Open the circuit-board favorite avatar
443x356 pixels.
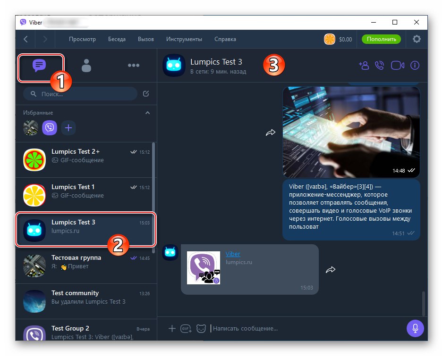click(x=31, y=128)
